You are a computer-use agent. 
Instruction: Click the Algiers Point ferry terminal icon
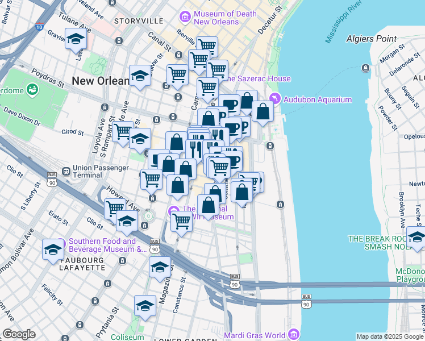click(366, 68)
